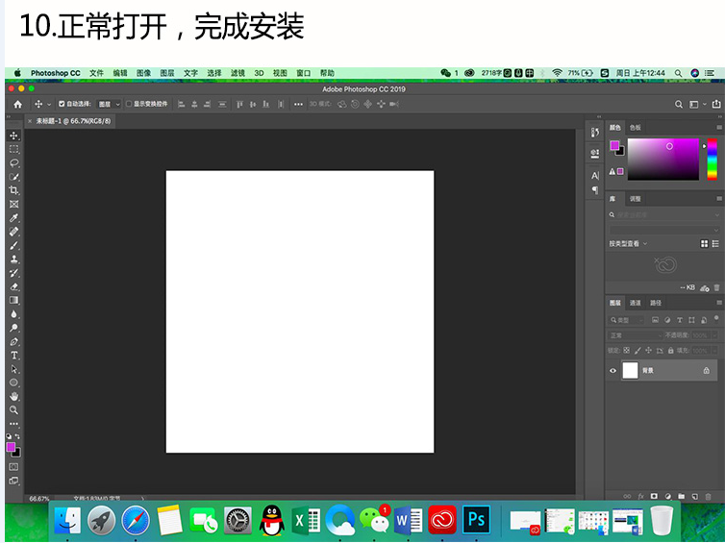This screenshot has height=543, width=725.
Task: Select the Path Selection tool
Action: [x=13, y=369]
